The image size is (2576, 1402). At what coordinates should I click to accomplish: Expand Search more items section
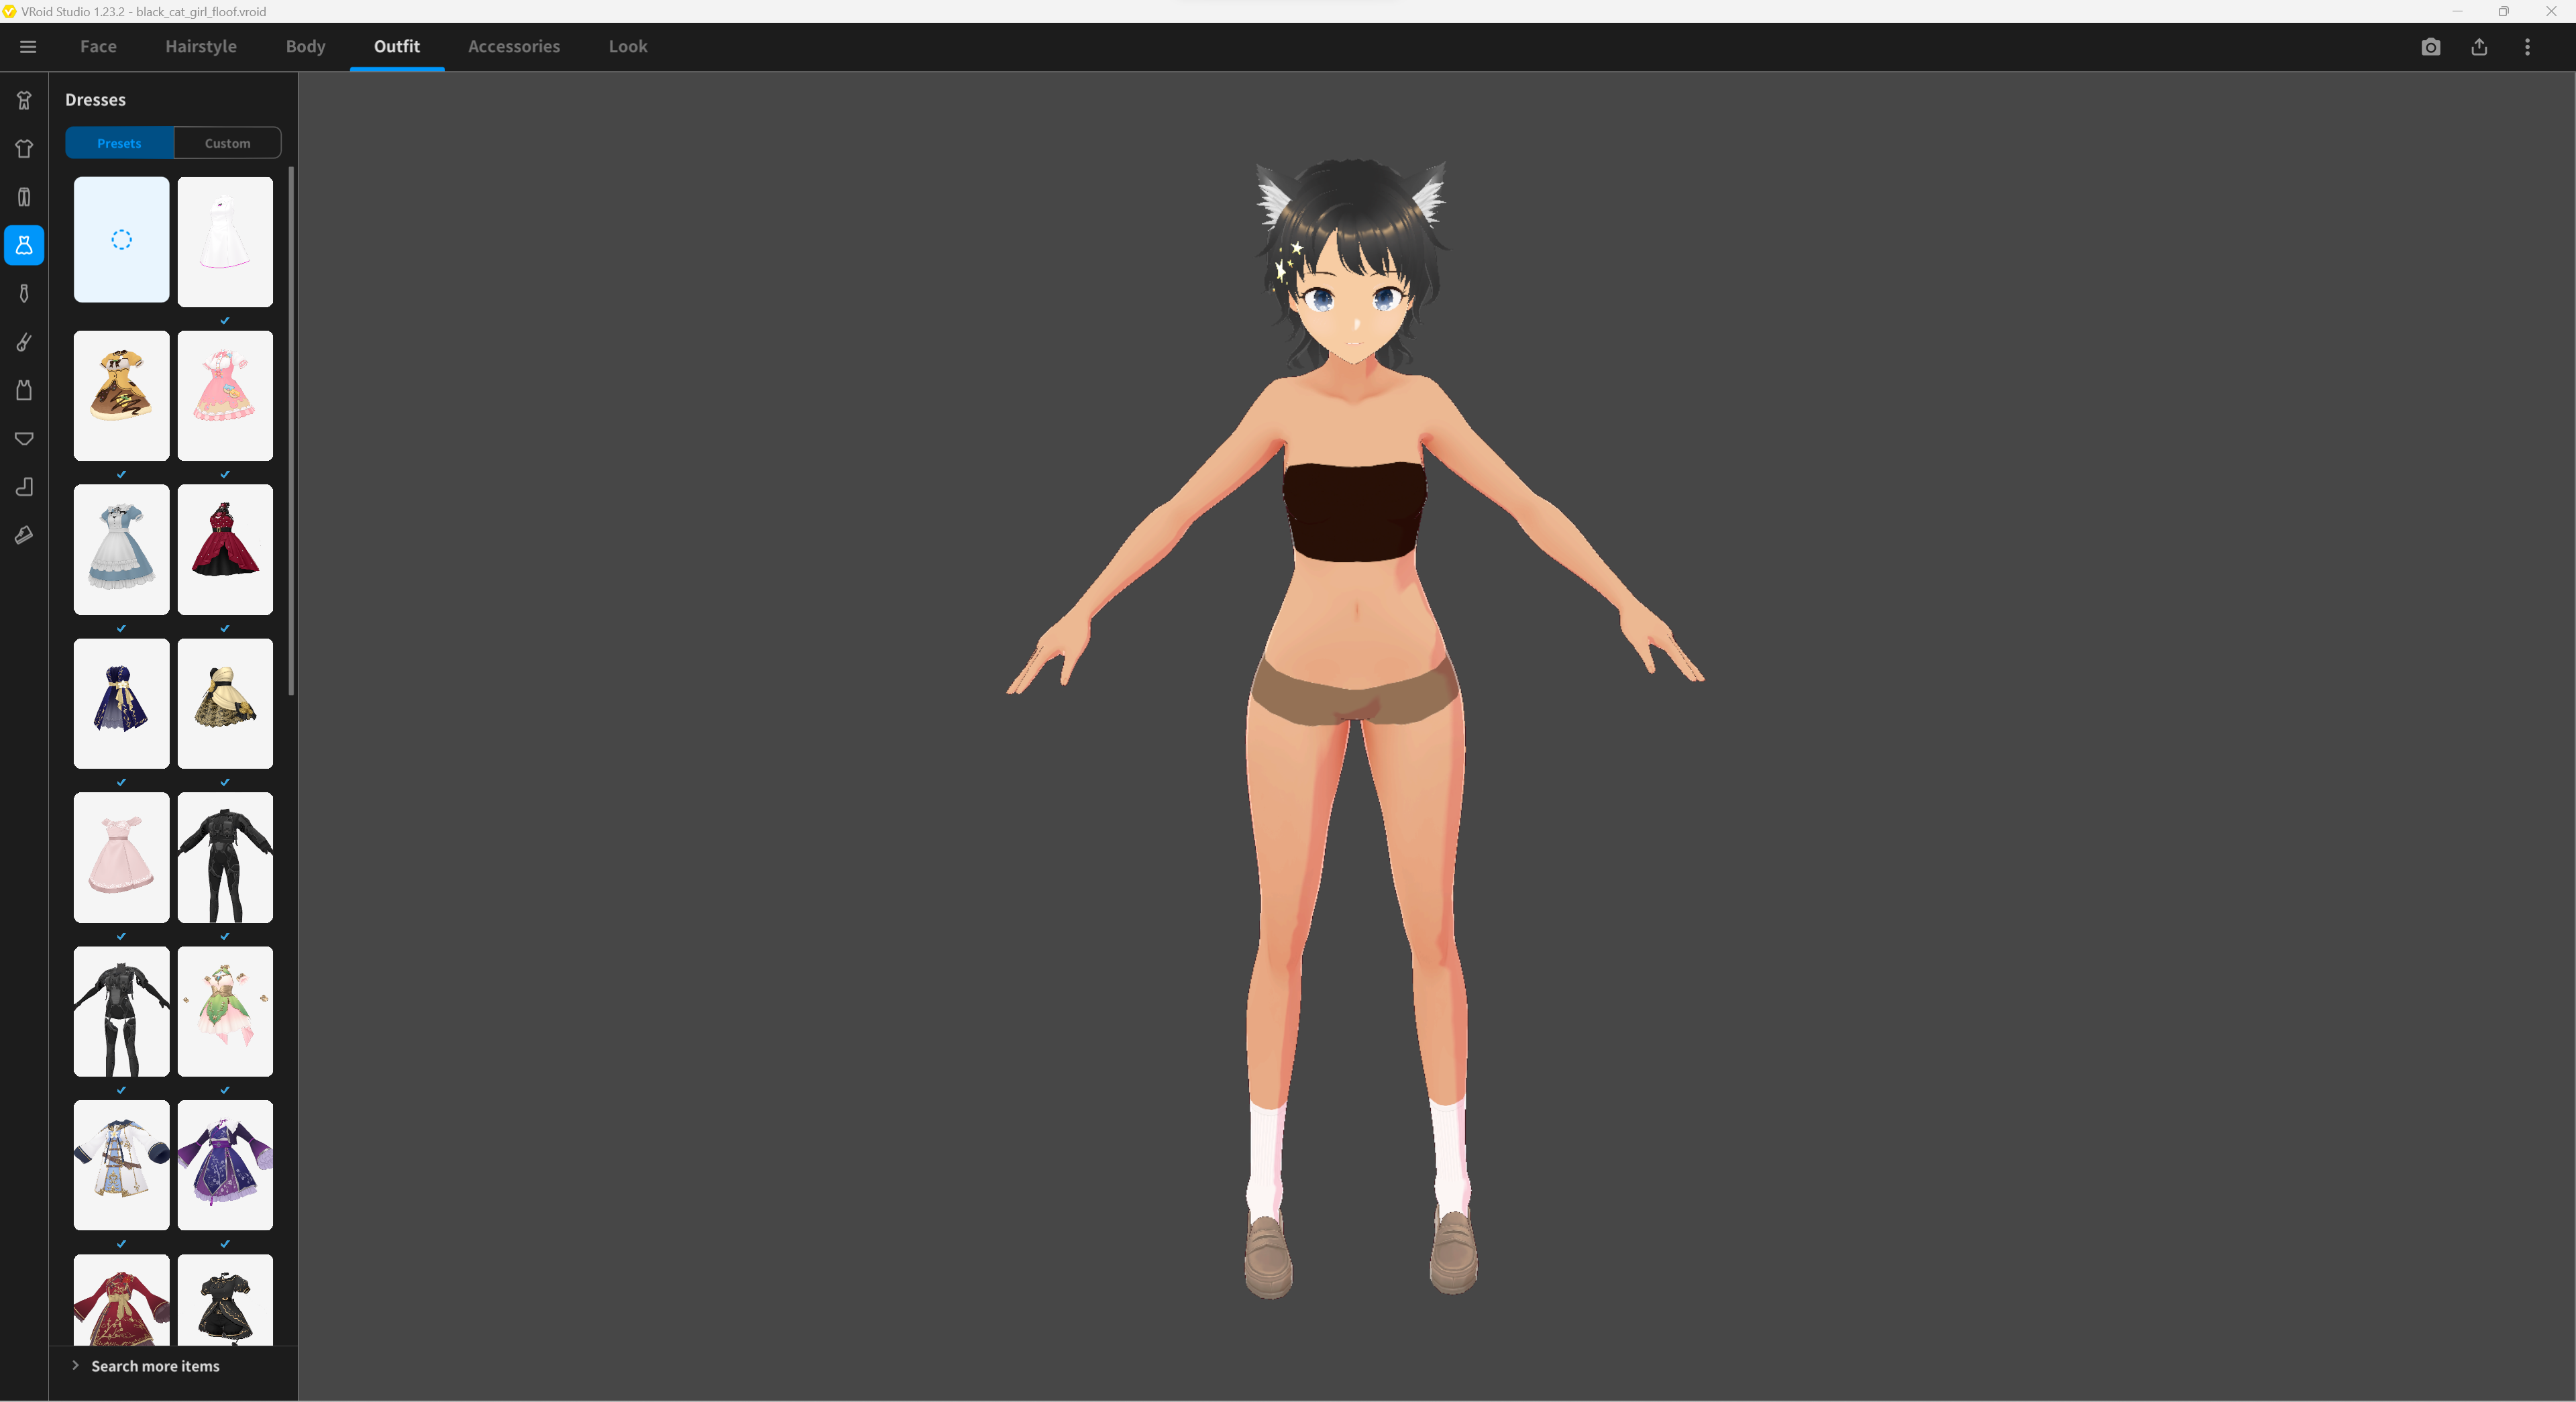pos(155,1366)
